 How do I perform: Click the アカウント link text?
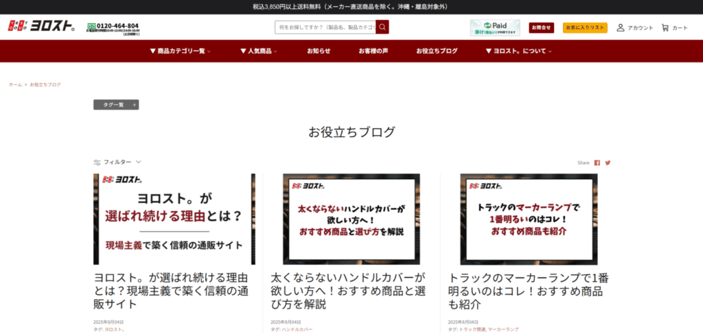[x=641, y=27]
